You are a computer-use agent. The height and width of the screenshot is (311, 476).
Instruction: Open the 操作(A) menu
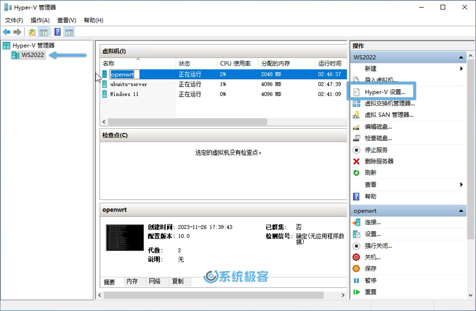pyautogui.click(x=40, y=20)
